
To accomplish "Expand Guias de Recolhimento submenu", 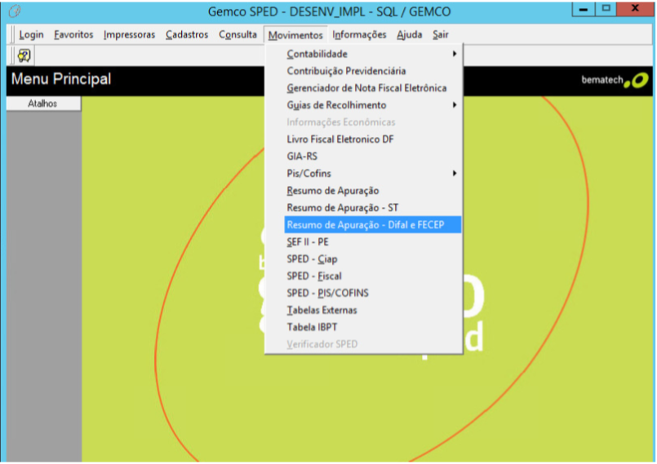I will click(x=363, y=105).
